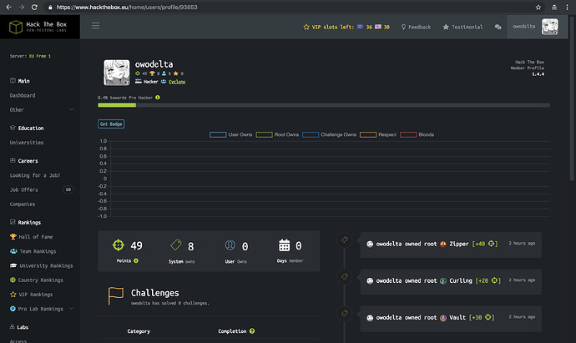Screen dimensions: 576x343
Task: Click the Testimonial link
Action: click(x=467, y=27)
